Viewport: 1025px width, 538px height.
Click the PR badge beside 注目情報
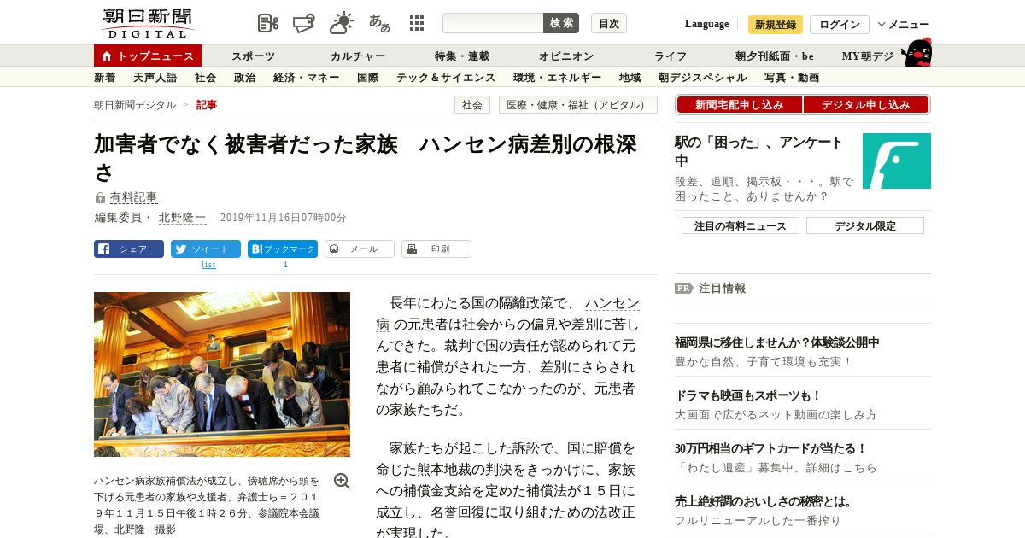point(683,288)
